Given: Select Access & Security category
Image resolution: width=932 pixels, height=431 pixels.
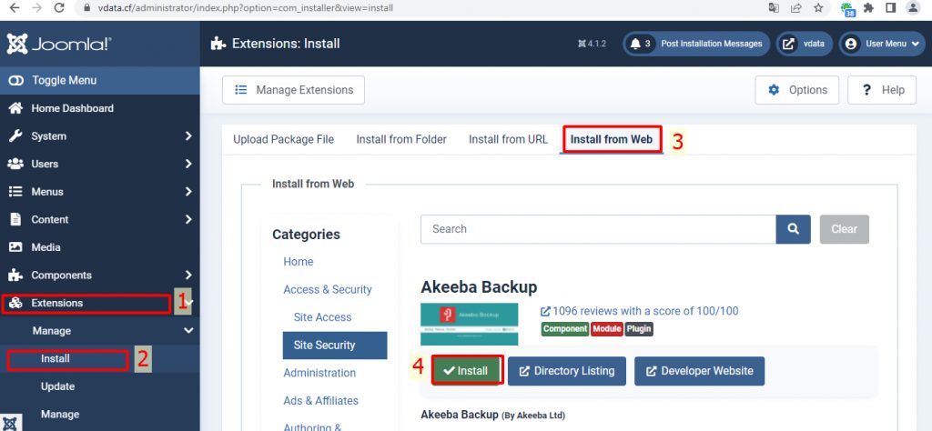Looking at the screenshot, I should pos(328,289).
